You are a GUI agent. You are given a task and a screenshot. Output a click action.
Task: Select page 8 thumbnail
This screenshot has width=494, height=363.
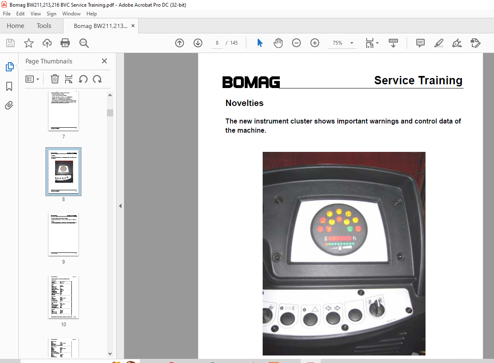(63, 171)
